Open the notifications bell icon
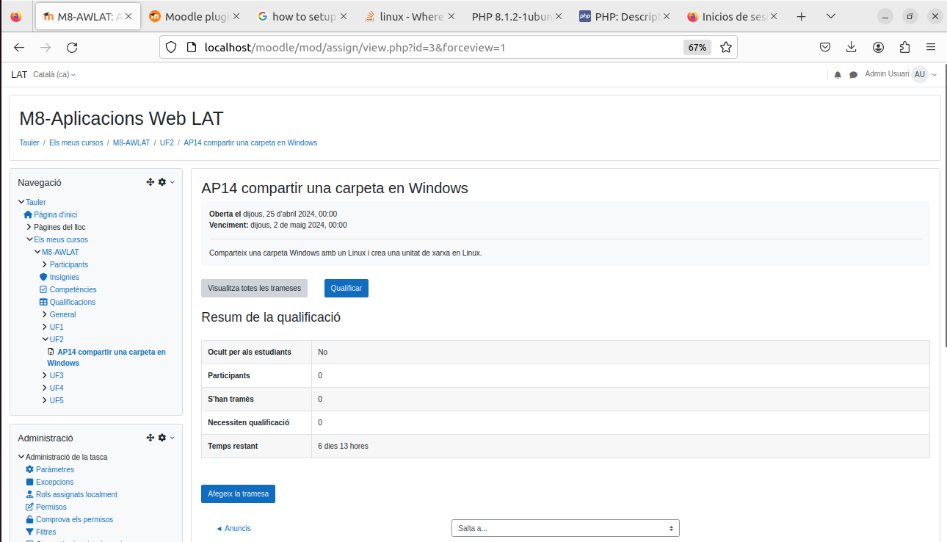This screenshot has height=542, width=947. [x=838, y=75]
